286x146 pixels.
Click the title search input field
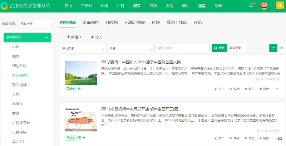coord(182,48)
